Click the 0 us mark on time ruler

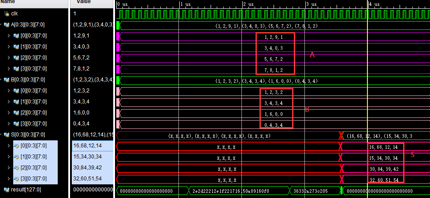[x=122, y=4]
